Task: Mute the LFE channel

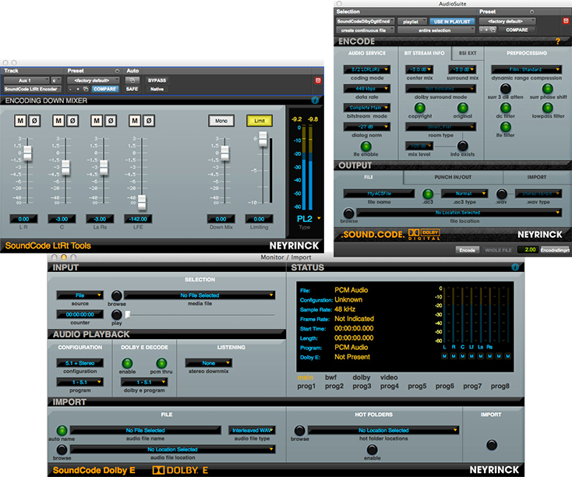Action: [135, 121]
